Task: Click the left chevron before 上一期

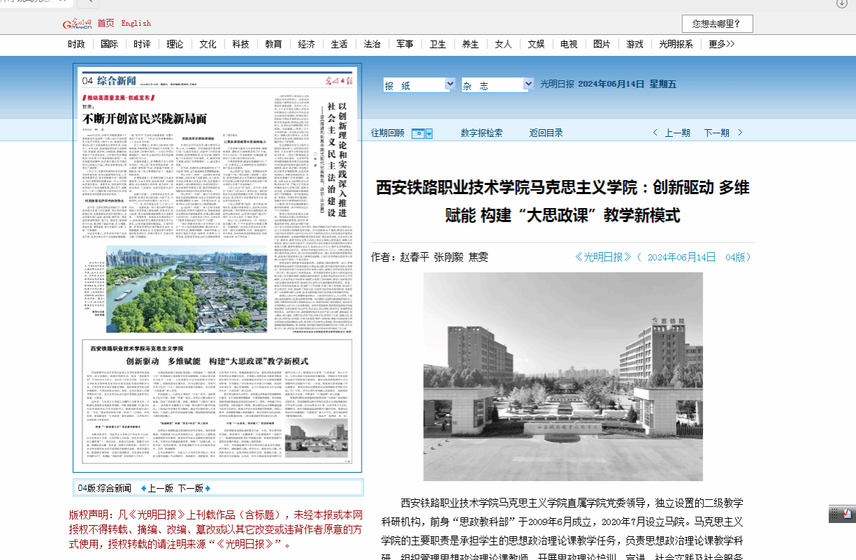Action: (655, 133)
